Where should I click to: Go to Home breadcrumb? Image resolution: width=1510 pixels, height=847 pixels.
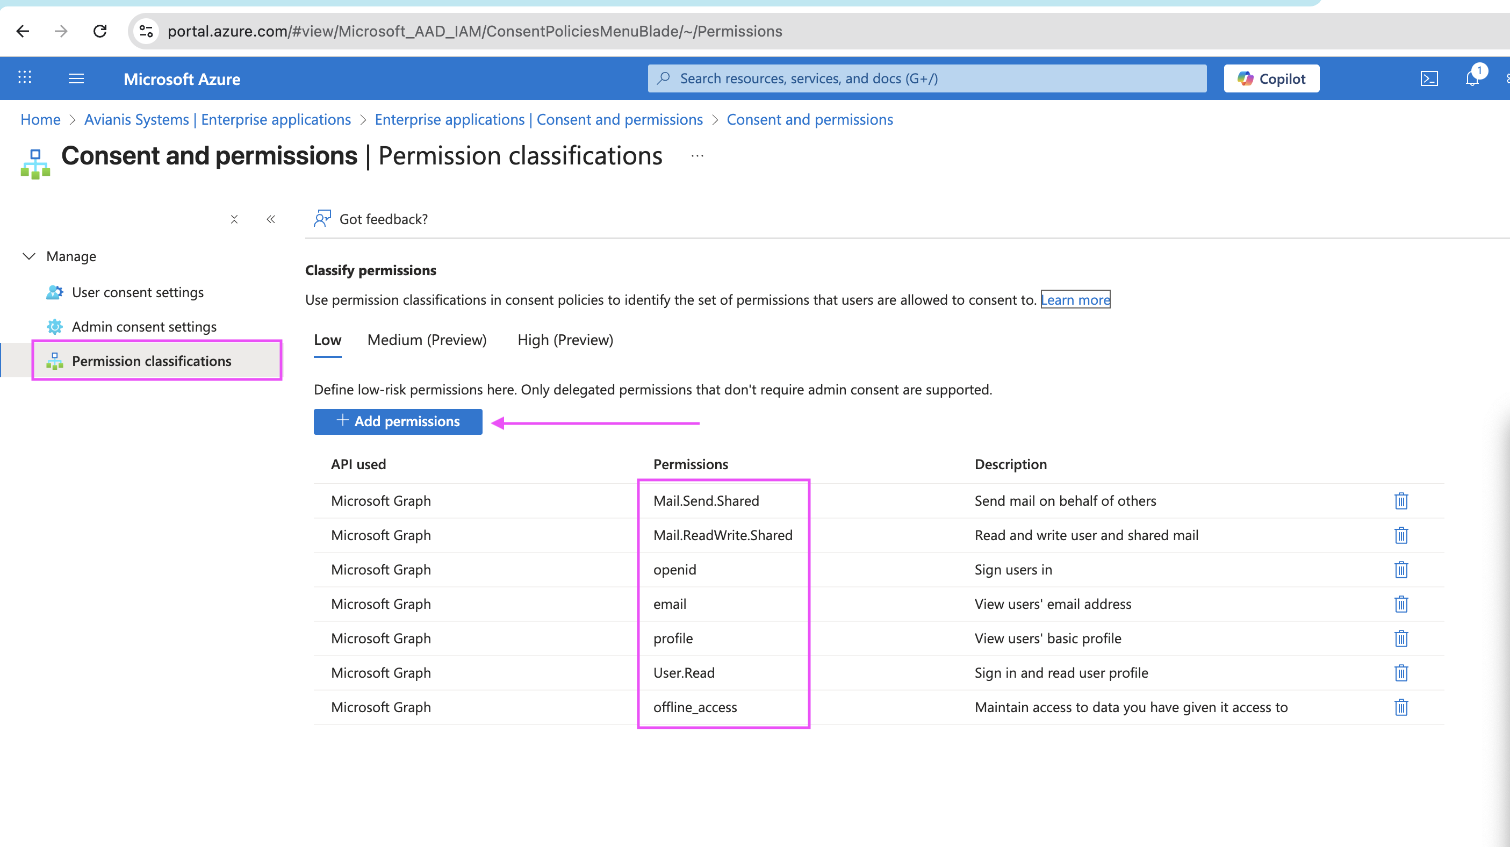click(40, 119)
